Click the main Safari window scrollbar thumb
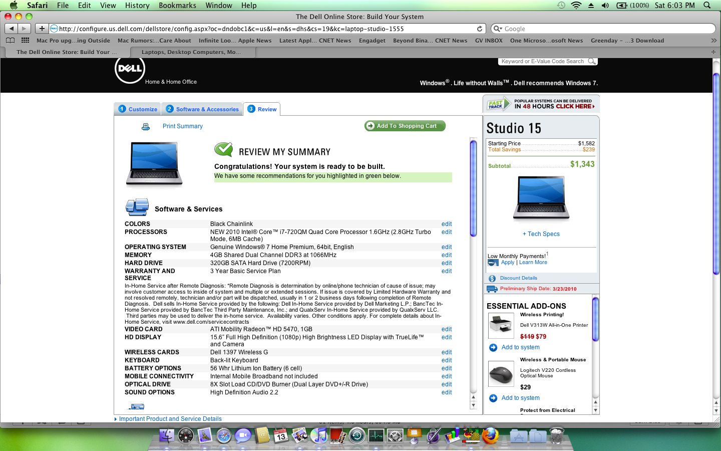This screenshot has height=451, width=721. [x=716, y=174]
